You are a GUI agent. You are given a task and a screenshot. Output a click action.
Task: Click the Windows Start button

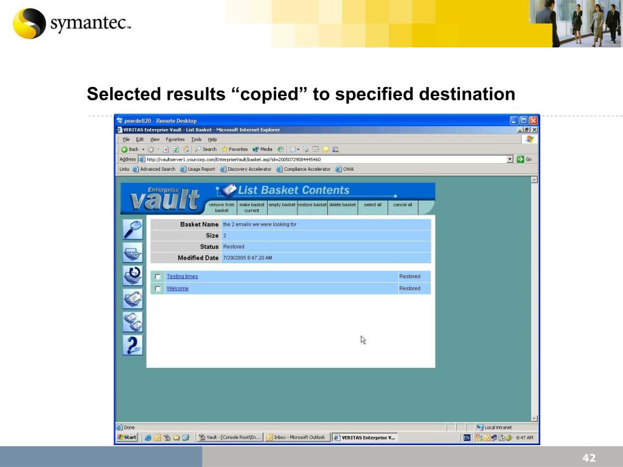(x=127, y=437)
